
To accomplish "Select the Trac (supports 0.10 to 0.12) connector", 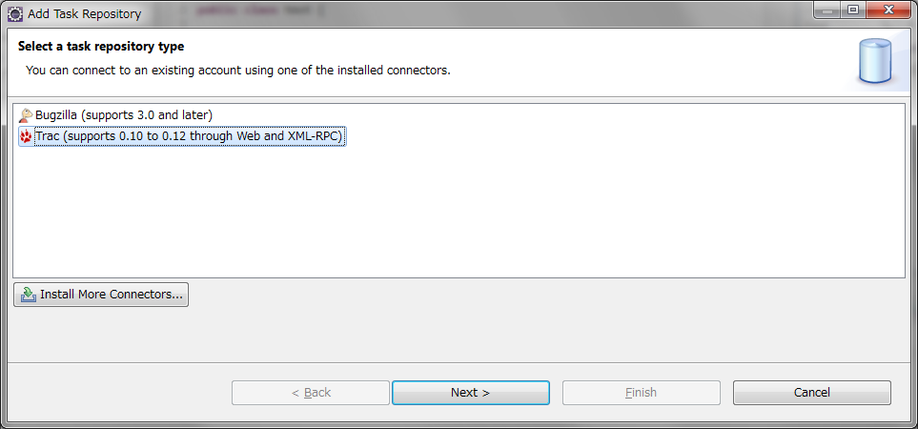I will tap(188, 137).
